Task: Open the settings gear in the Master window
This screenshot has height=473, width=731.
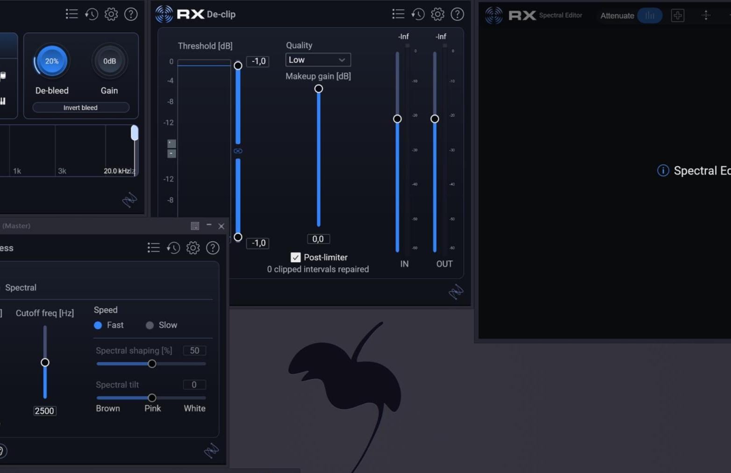Action: (x=193, y=248)
